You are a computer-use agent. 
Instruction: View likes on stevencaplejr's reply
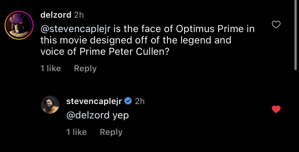click(77, 132)
